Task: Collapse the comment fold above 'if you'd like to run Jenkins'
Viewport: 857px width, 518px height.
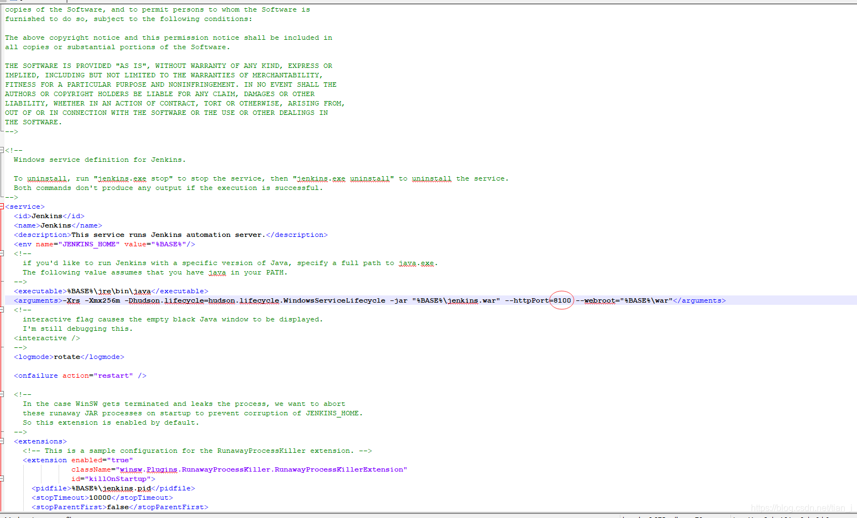Action: pos(2,253)
